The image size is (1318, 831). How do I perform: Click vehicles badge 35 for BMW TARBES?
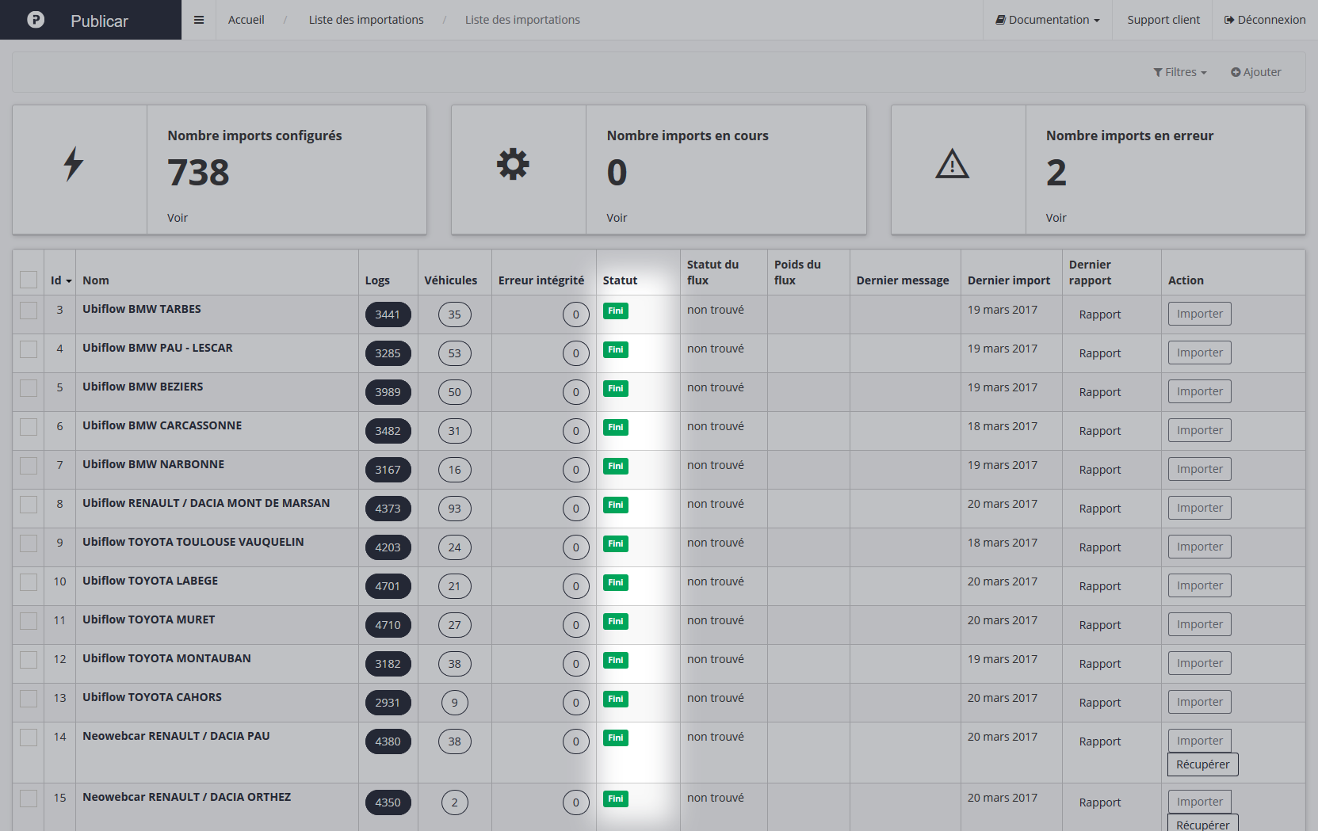click(x=454, y=314)
